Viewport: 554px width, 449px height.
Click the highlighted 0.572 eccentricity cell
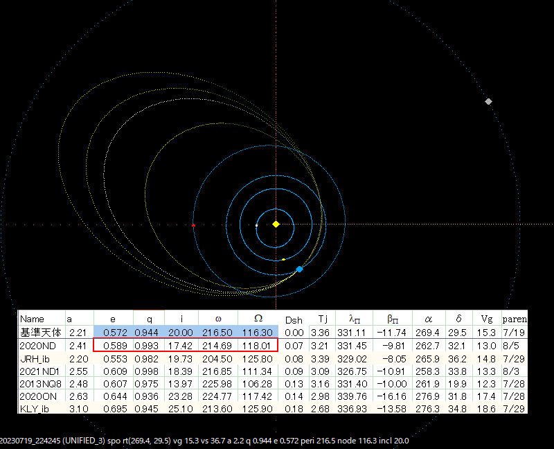[x=114, y=333]
